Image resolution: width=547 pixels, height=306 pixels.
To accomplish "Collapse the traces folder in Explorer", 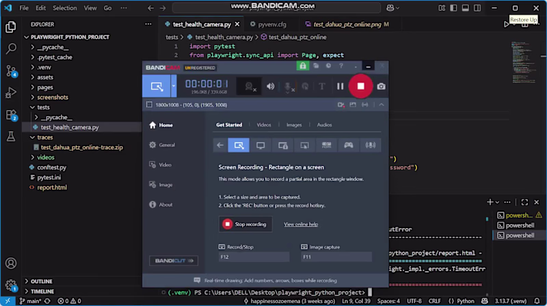I will point(44,137).
